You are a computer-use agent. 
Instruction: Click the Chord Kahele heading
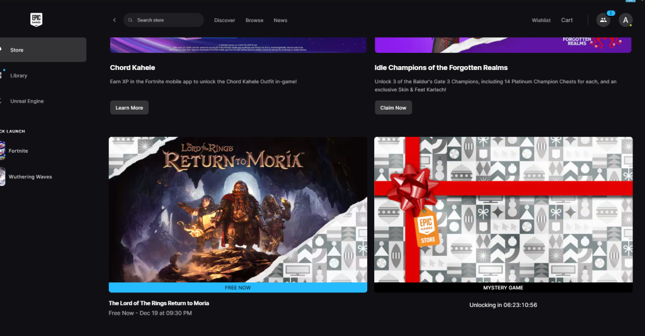click(x=132, y=67)
